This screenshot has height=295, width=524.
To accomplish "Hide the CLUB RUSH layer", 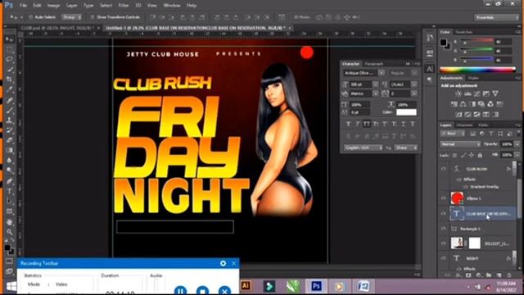I will click(444, 169).
